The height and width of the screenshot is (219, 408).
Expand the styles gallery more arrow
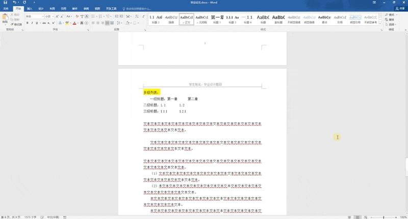coord(380,23)
